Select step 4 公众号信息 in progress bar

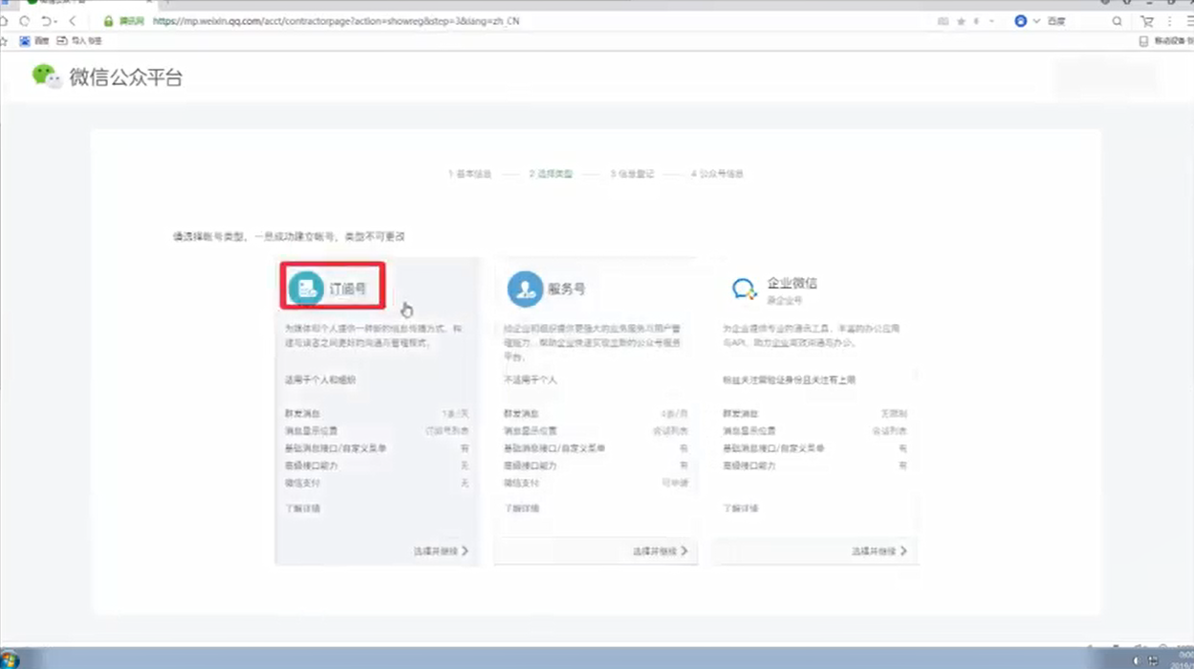tap(717, 174)
